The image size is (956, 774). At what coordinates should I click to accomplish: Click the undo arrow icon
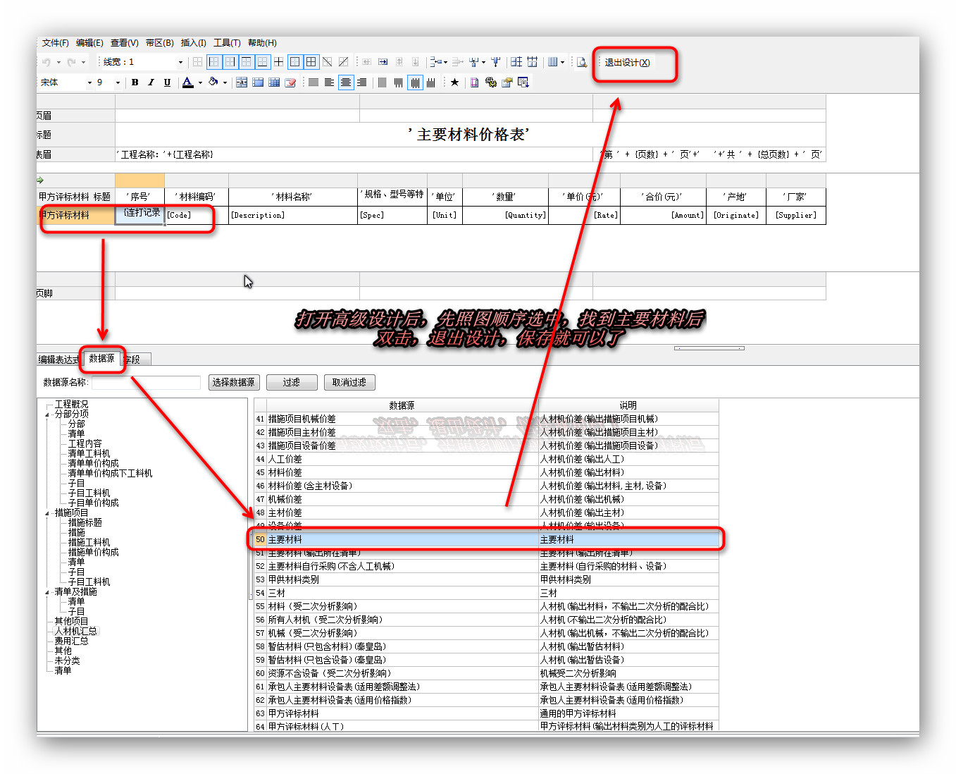pyautogui.click(x=46, y=62)
